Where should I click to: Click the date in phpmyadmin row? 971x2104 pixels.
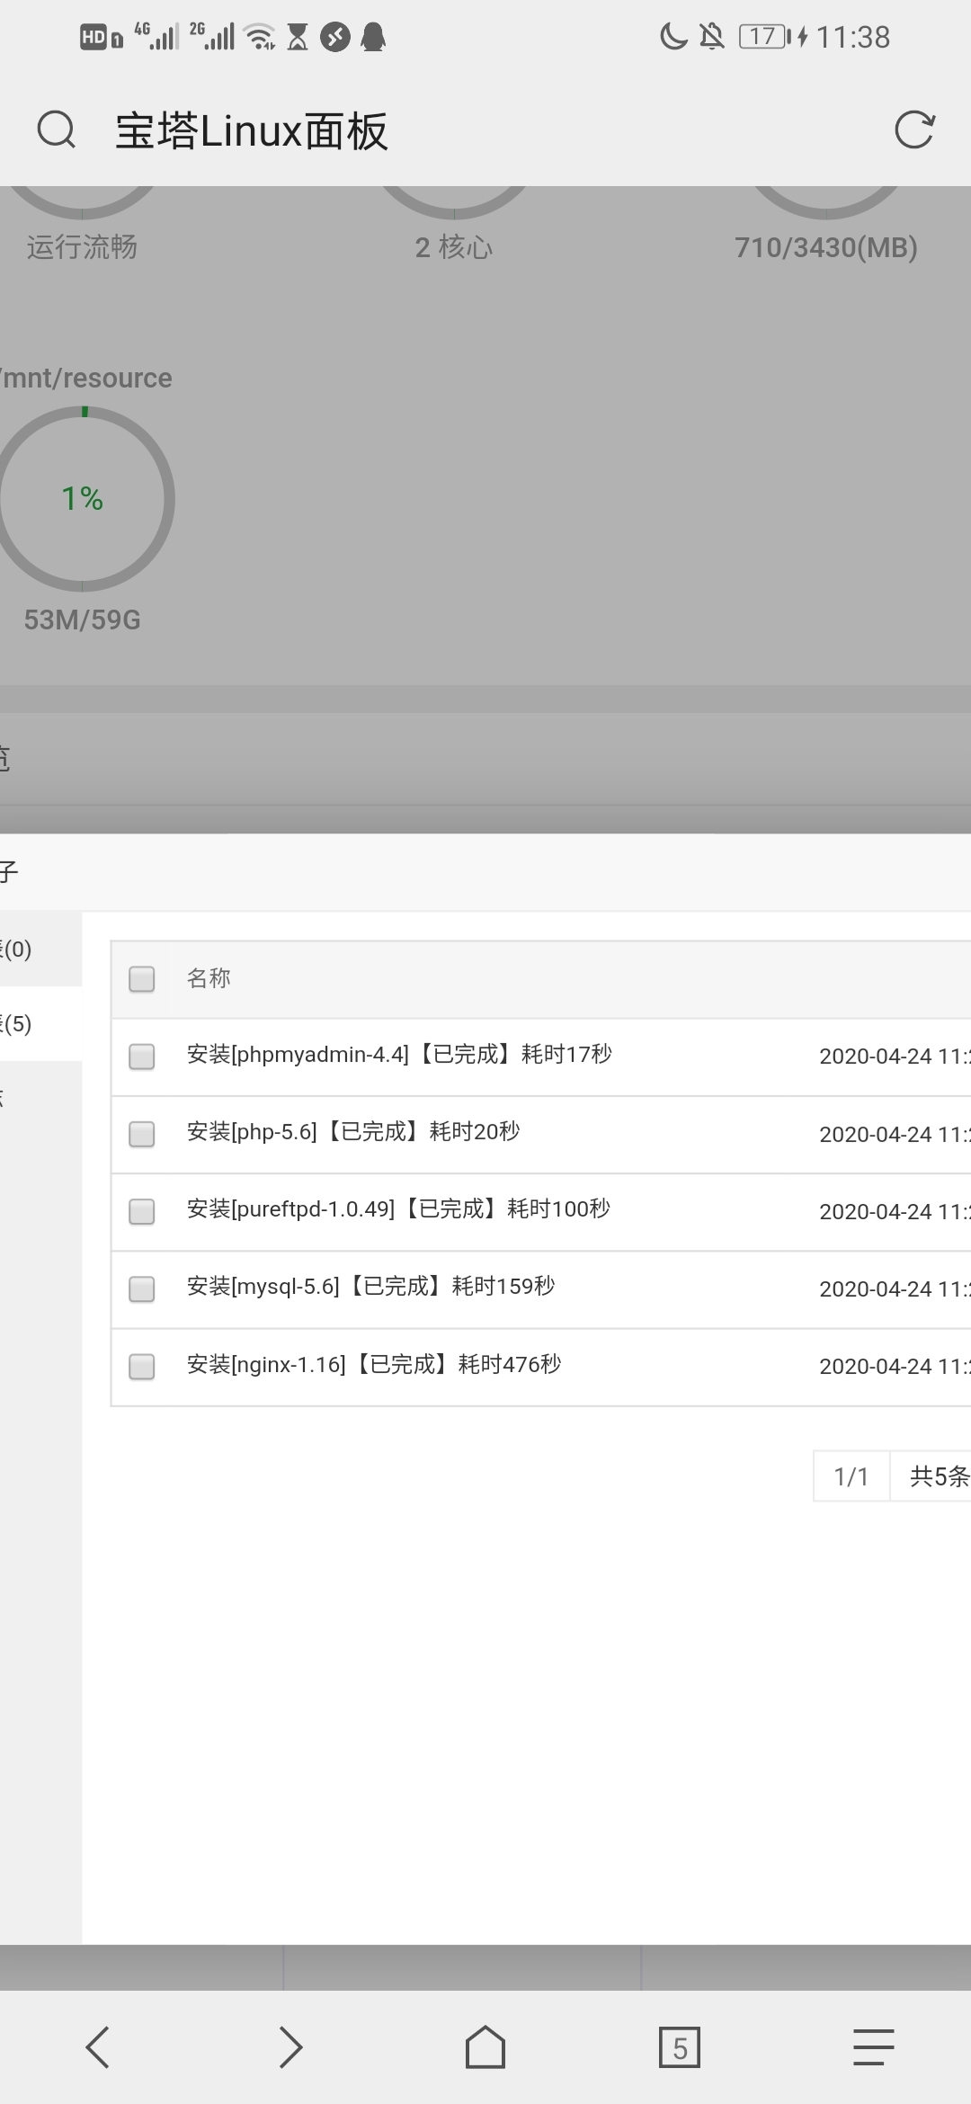[895, 1056]
